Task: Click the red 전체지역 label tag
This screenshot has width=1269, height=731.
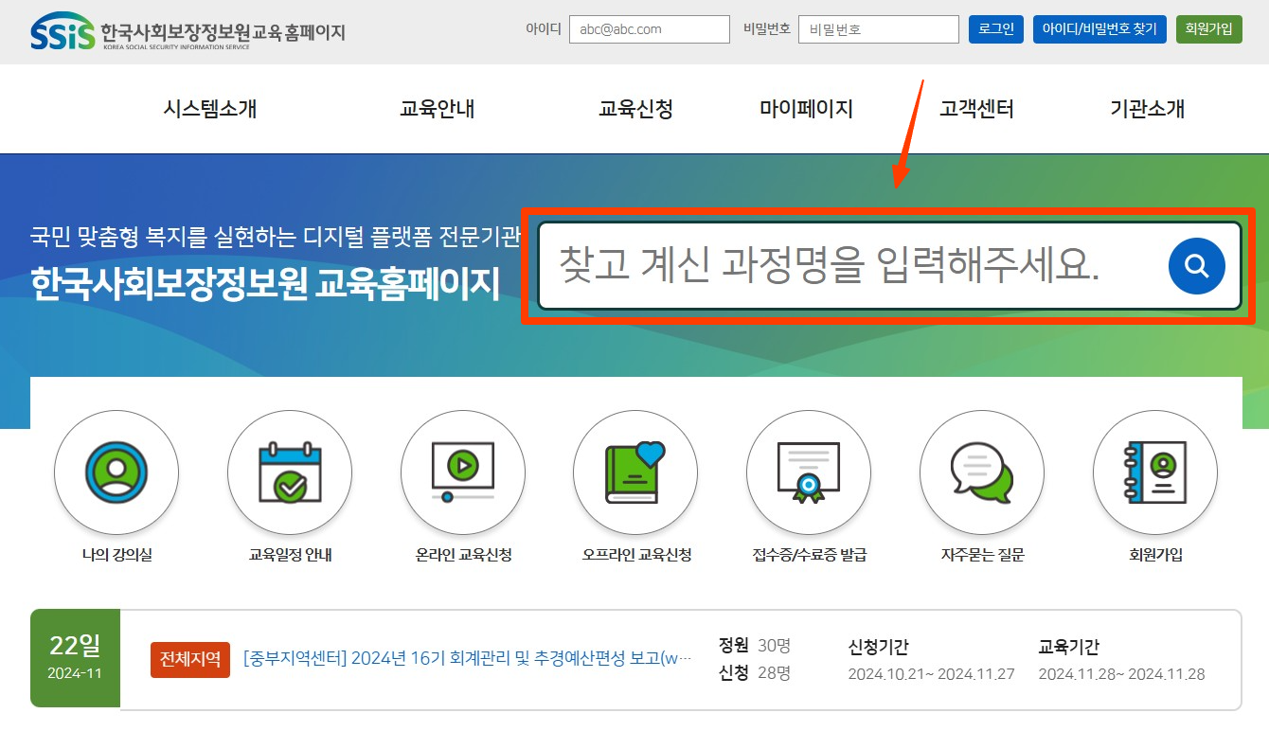Action: 190,660
